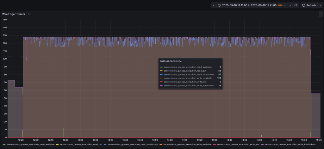
Task: Click the UTC timezone label
Action: [280, 5]
